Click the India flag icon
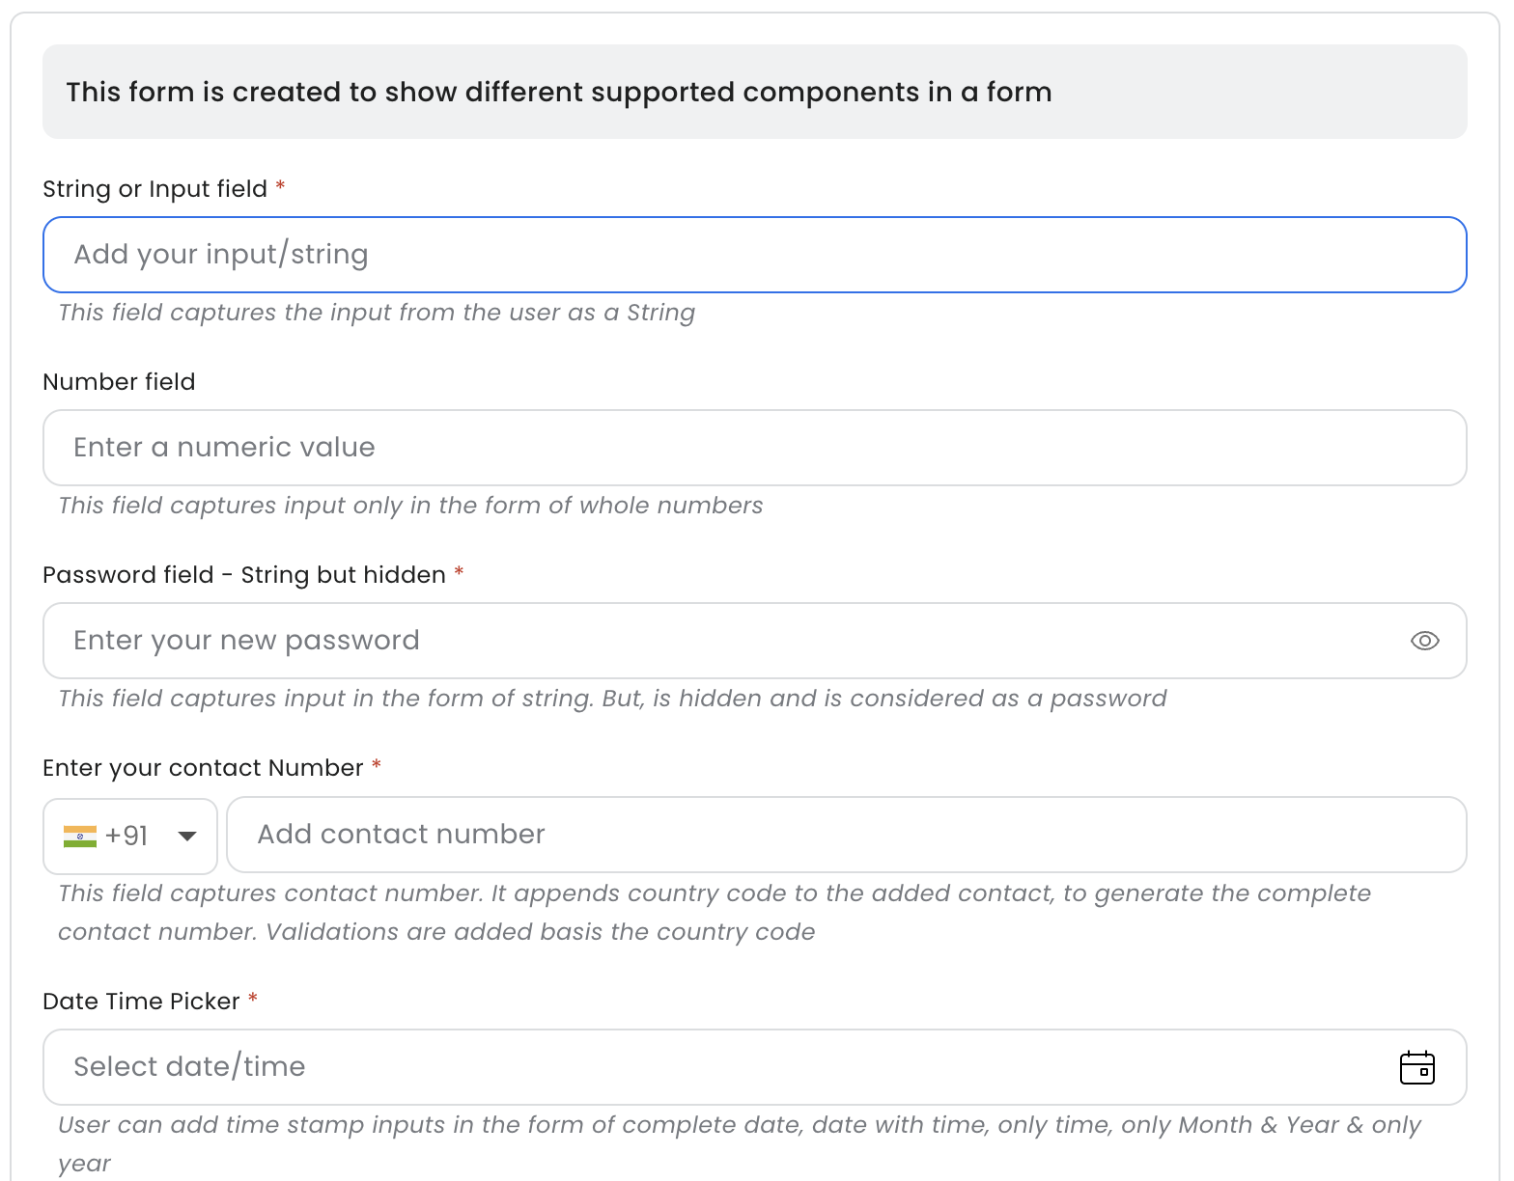Image resolution: width=1514 pixels, height=1181 pixels. pos(80,836)
